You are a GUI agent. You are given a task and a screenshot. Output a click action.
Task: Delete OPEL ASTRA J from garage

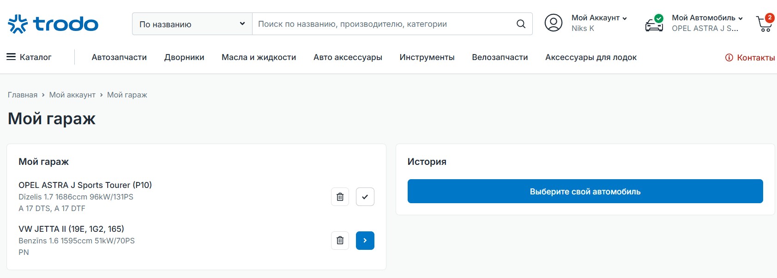340,197
